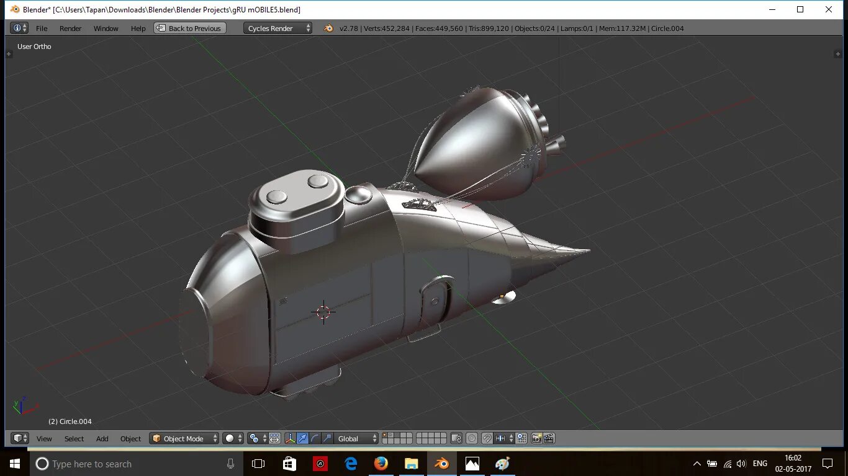
Task: Toggle the proportional editing circle icon
Action: pos(472,438)
